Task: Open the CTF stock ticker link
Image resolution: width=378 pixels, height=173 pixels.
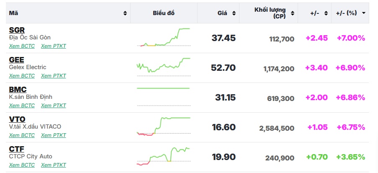Action: tap(16, 149)
